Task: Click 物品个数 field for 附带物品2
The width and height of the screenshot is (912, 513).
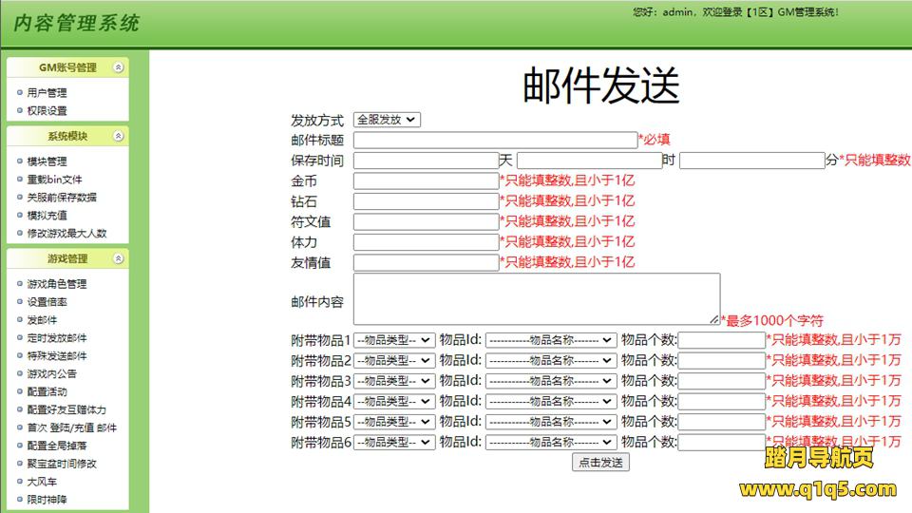Action: [x=722, y=361]
